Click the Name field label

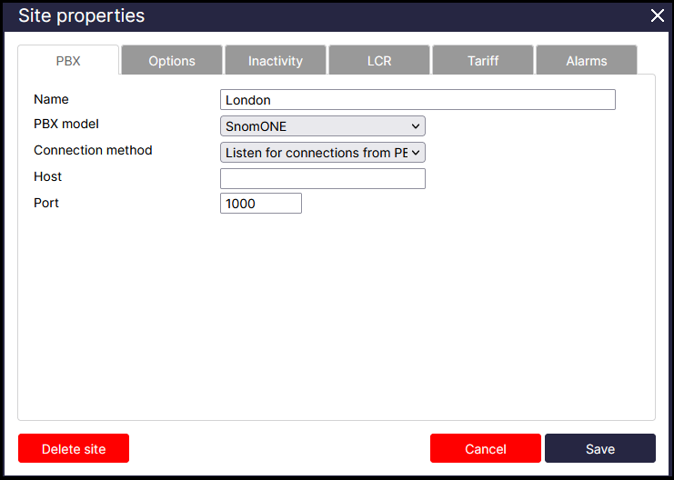tap(51, 99)
